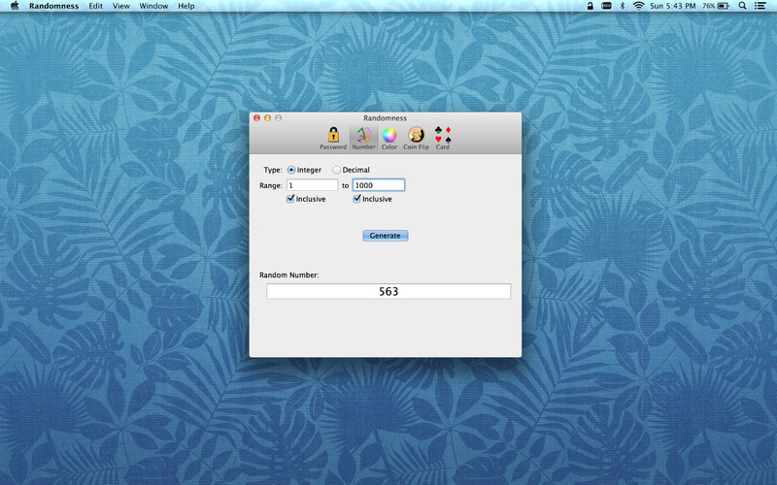The height and width of the screenshot is (485, 777).
Task: Close the Randomness window
Action: 256,117
